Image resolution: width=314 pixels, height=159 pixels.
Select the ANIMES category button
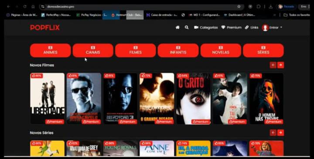click(x=51, y=50)
